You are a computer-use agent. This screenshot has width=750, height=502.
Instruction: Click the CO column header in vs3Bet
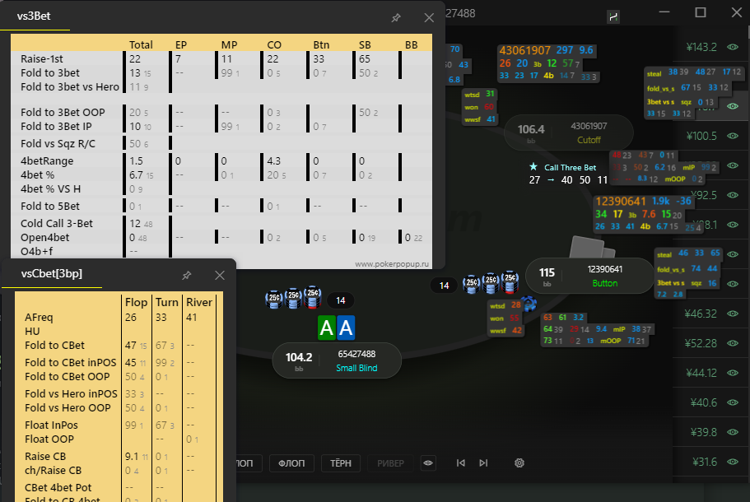tap(274, 45)
